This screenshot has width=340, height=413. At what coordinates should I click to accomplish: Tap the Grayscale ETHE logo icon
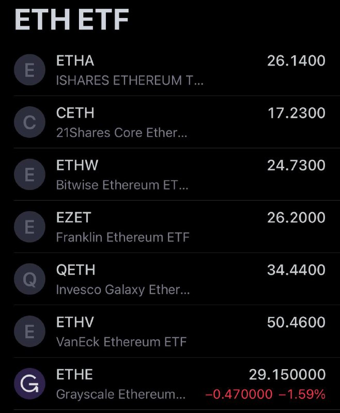(29, 384)
